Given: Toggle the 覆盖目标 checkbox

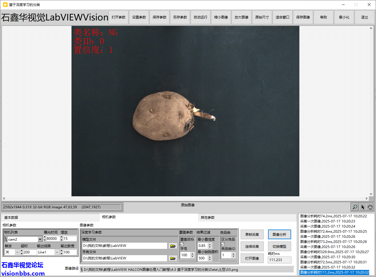Looking at the screenshot, I should [x=182, y=244].
